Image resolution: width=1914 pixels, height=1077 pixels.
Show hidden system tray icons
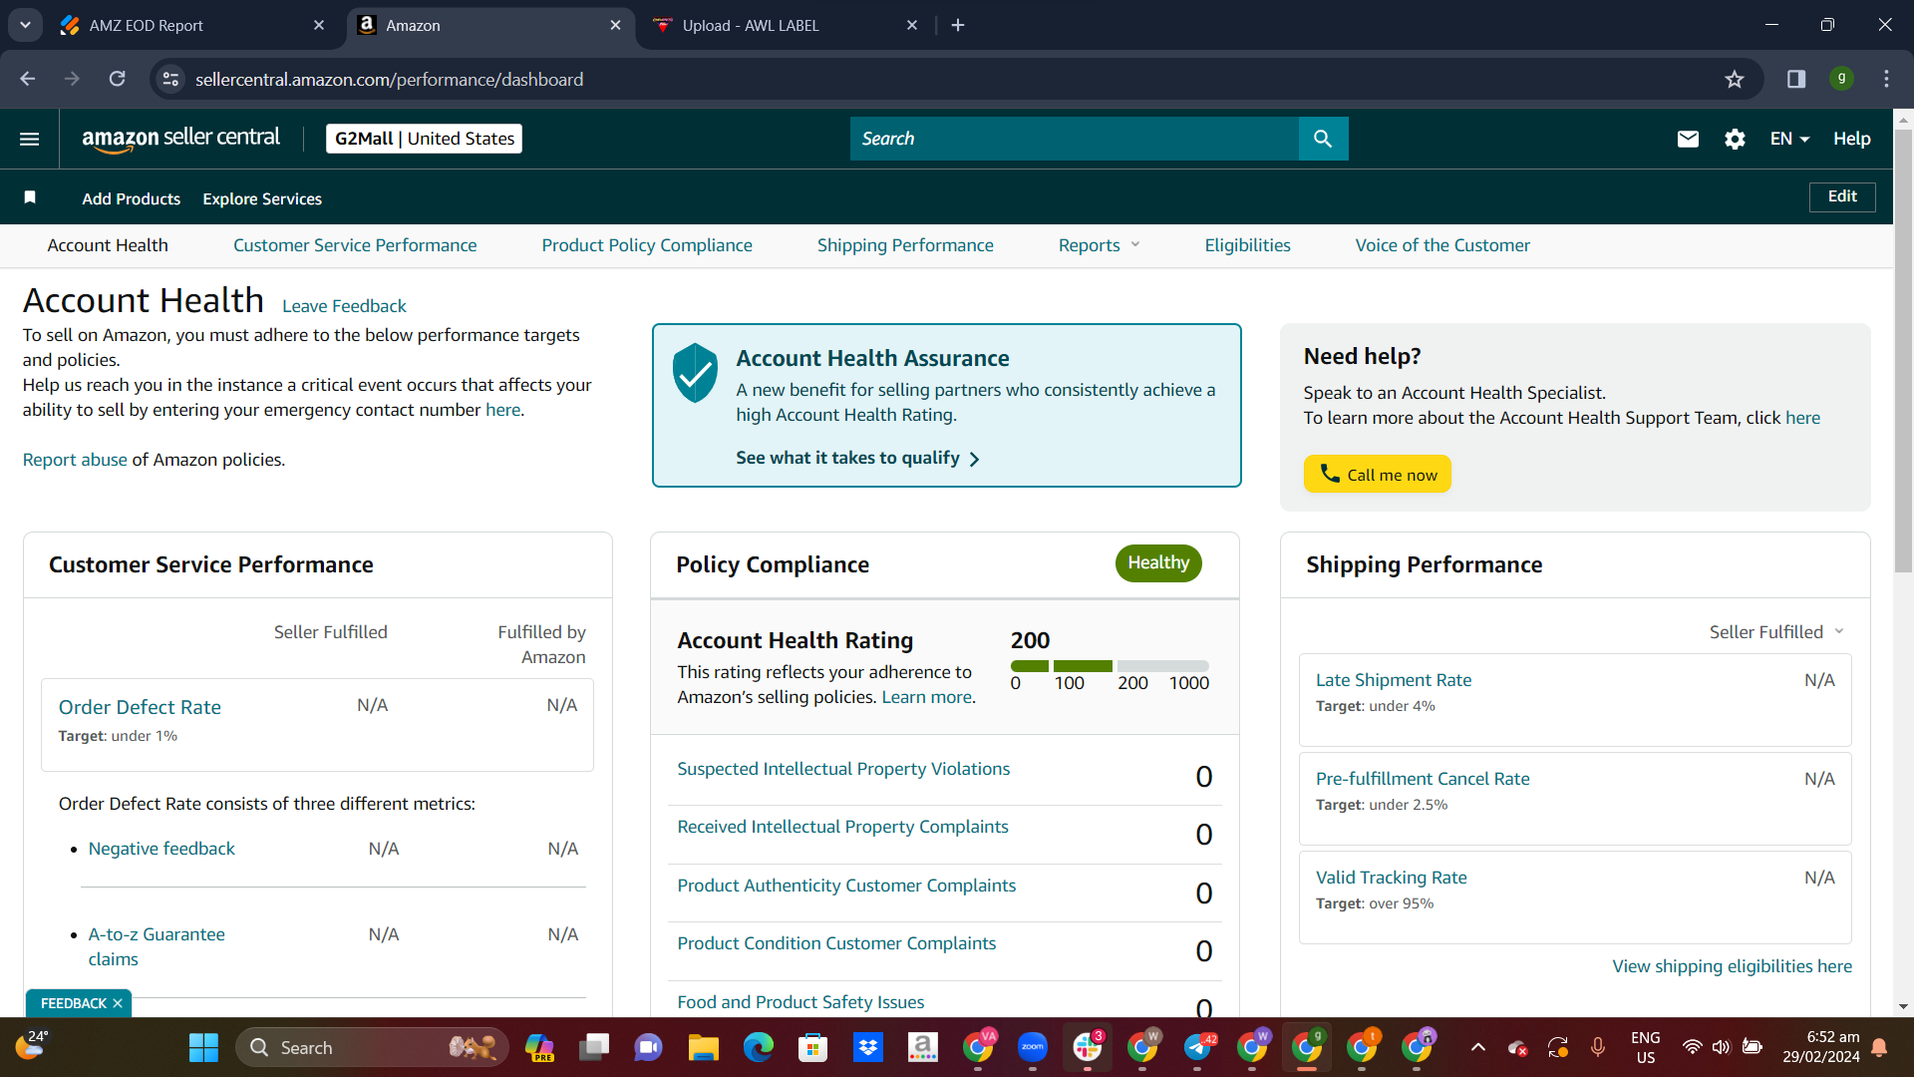point(1478,1047)
